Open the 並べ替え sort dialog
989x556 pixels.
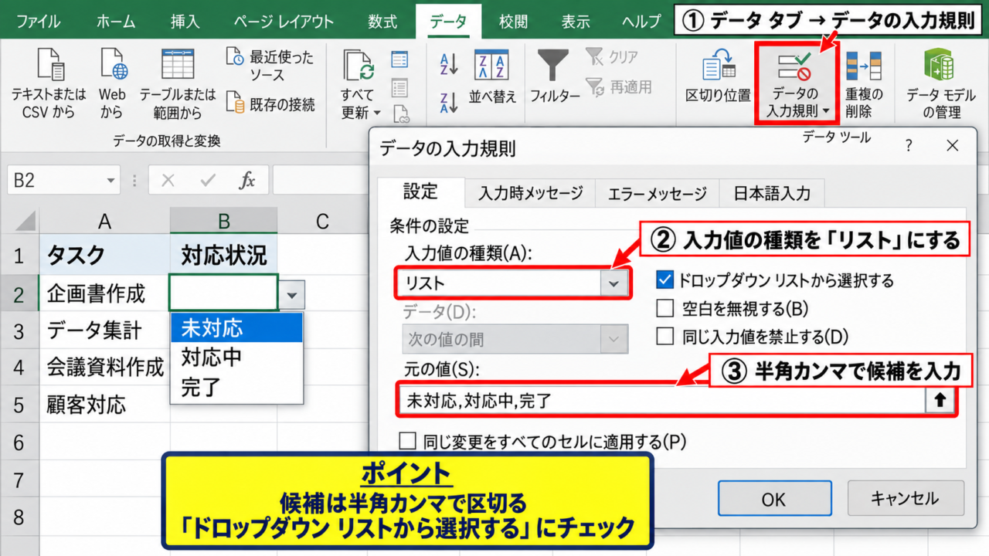(492, 77)
